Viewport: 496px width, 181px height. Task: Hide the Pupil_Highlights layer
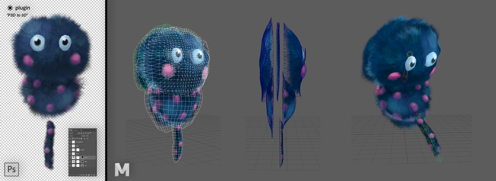70,142
